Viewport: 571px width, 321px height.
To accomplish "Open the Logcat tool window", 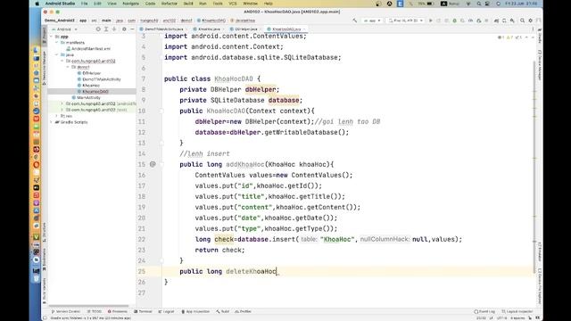I will [167, 311].
